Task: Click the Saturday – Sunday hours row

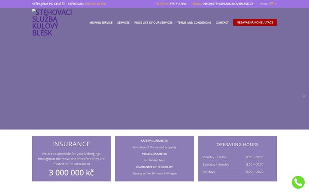Action: coord(237,164)
